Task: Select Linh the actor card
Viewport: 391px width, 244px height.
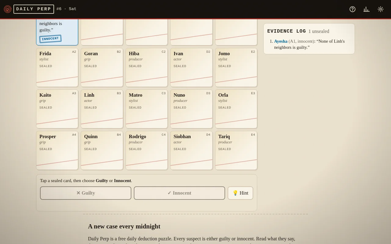Action: (x=102, y=109)
